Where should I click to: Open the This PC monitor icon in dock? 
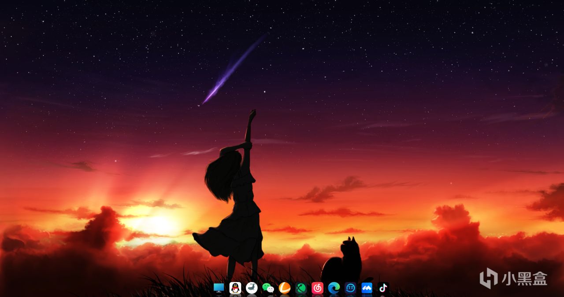click(219, 288)
